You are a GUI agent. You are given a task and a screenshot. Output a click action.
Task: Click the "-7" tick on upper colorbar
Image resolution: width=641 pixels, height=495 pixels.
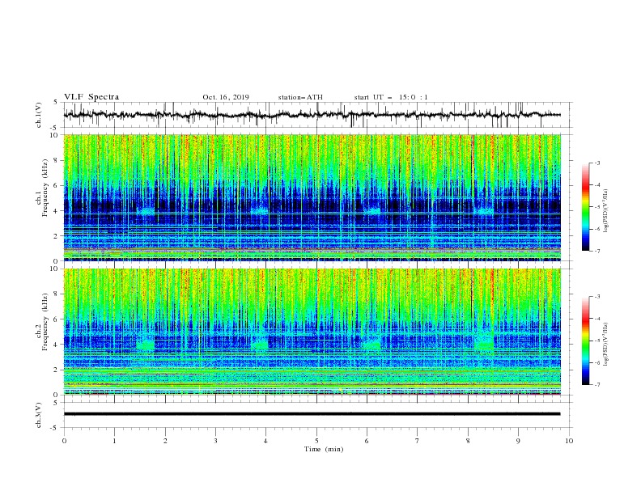(x=596, y=251)
